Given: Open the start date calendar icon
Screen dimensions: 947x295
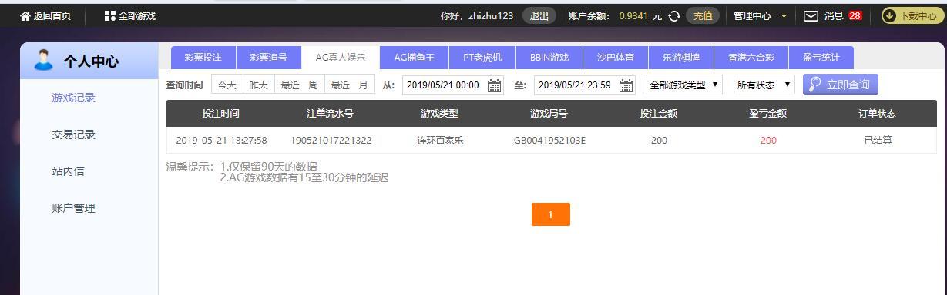Looking at the screenshot, I should pyautogui.click(x=495, y=85).
